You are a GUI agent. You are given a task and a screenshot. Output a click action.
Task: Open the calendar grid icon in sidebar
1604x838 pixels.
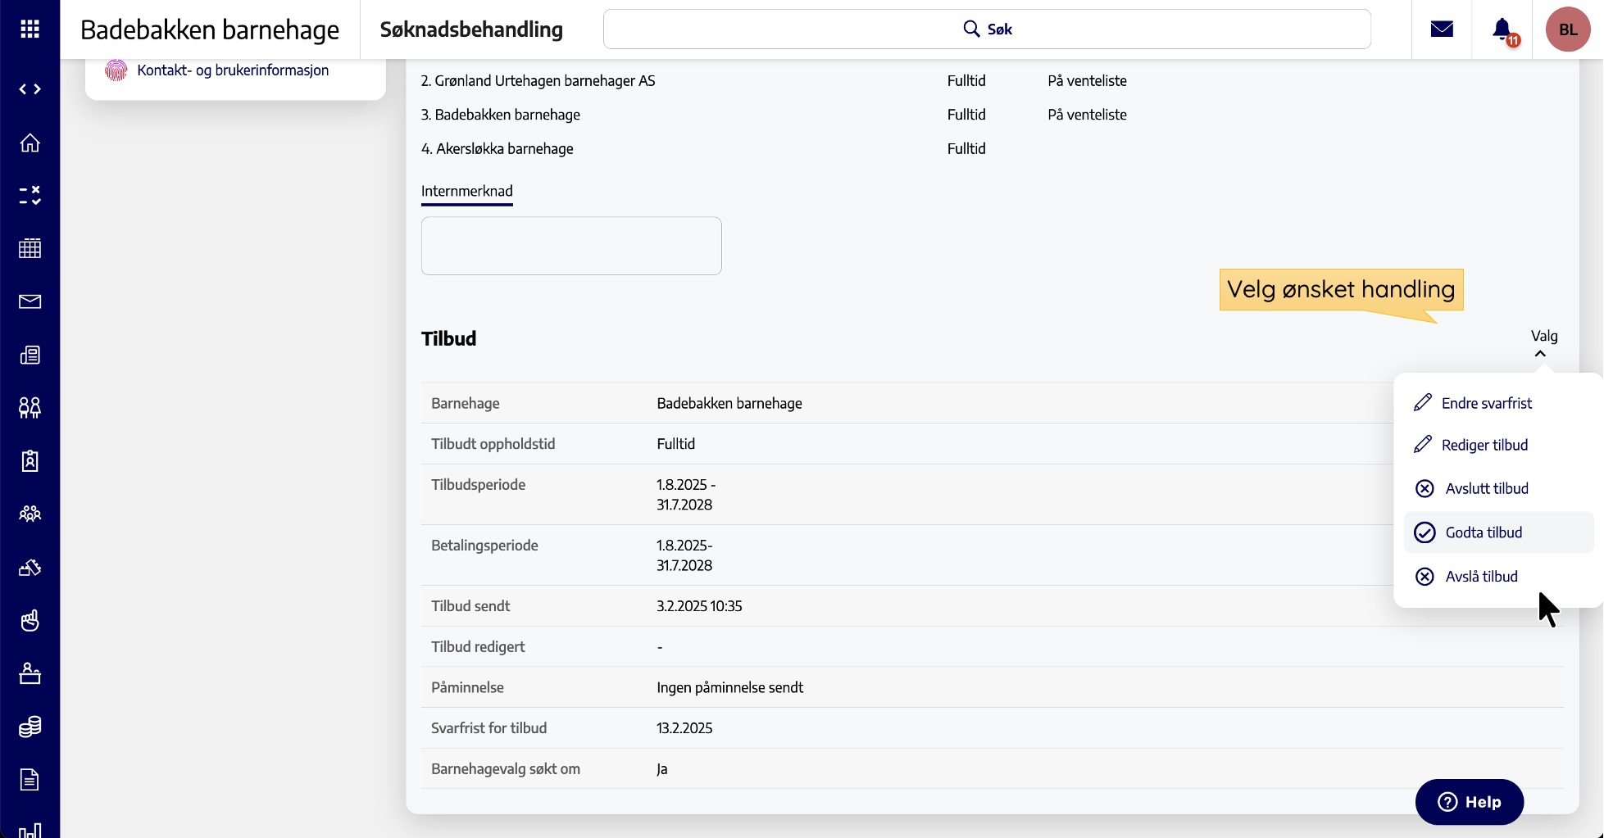click(x=30, y=248)
